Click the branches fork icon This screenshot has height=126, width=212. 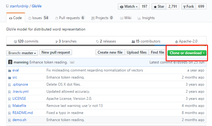[57, 42]
